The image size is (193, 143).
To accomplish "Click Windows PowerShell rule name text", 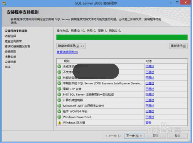I will click(x=77, y=117).
